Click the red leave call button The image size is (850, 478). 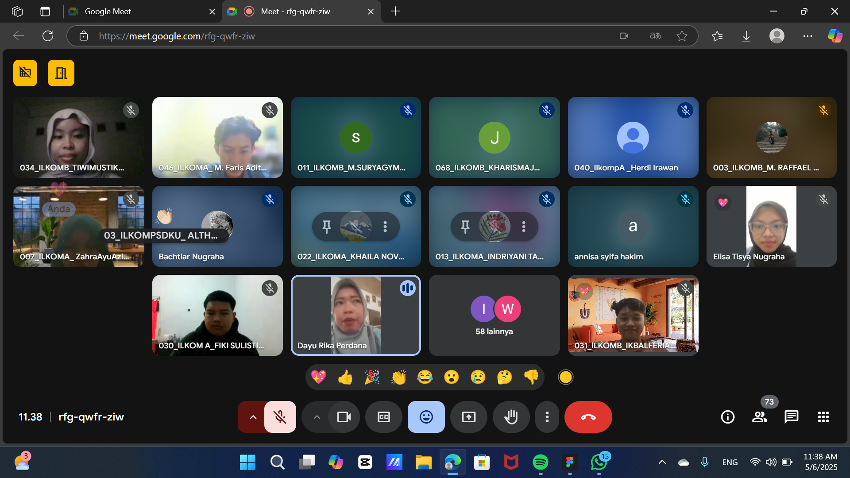tap(588, 417)
